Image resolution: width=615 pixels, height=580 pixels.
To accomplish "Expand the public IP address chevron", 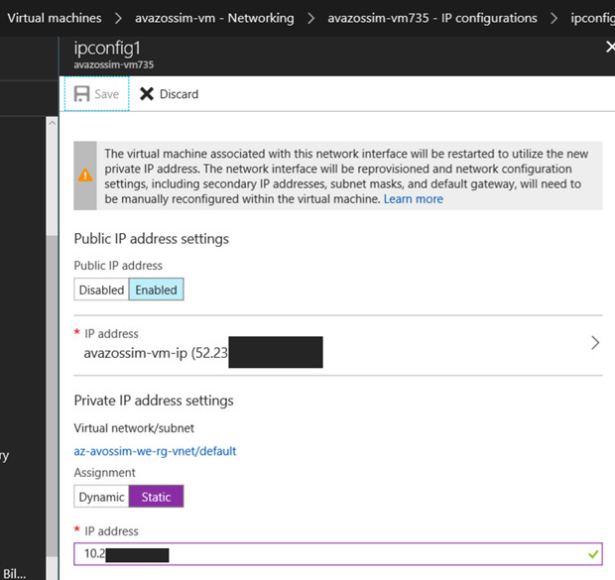I will (x=595, y=343).
